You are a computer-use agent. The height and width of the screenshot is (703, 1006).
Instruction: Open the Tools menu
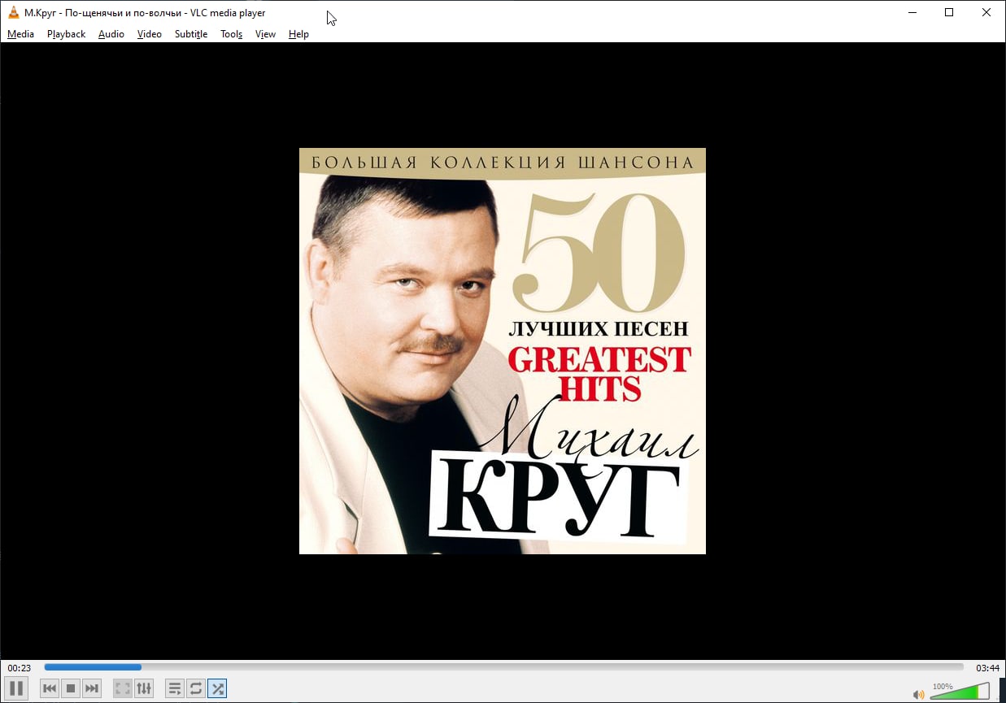pyautogui.click(x=232, y=34)
